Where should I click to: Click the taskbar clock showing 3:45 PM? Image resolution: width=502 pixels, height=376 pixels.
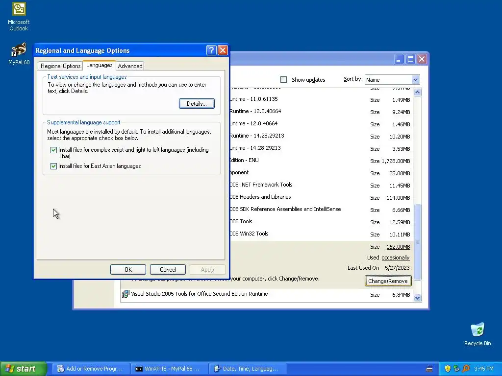[x=484, y=369]
